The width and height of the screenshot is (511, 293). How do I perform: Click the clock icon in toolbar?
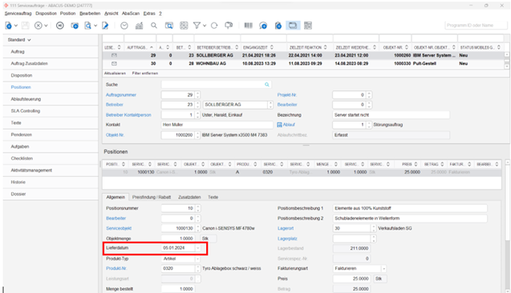pos(124,26)
